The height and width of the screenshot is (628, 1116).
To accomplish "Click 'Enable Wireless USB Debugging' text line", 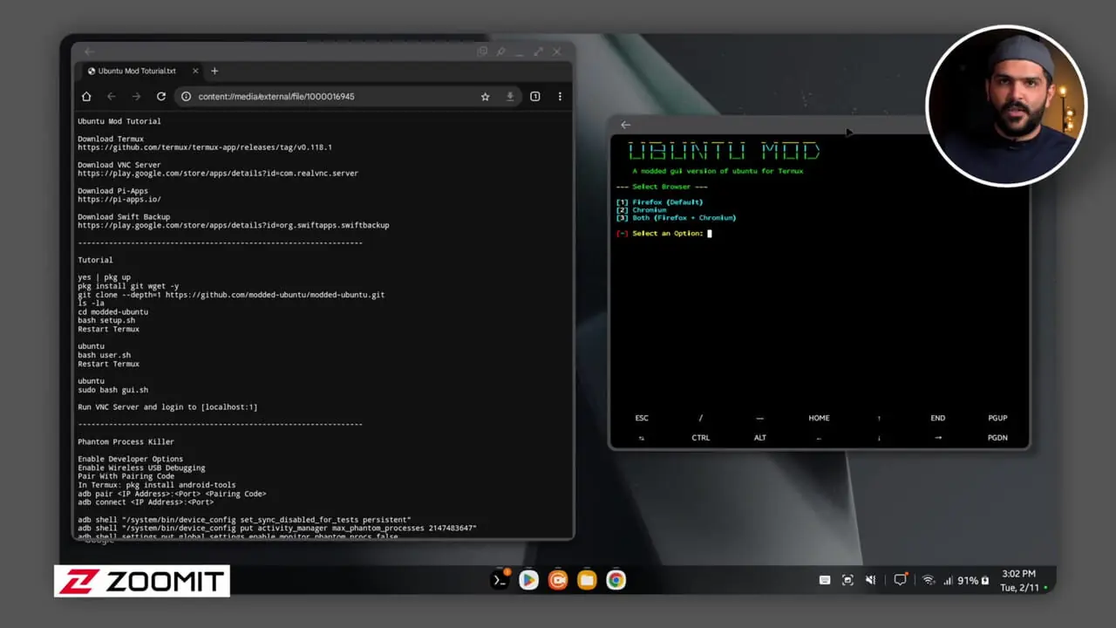I will (141, 468).
